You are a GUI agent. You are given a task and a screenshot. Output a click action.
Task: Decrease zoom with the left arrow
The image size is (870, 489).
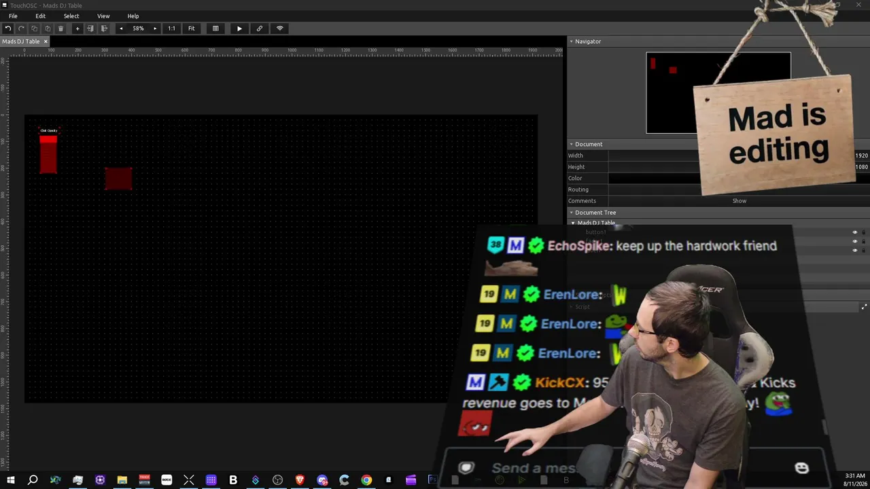coord(121,29)
